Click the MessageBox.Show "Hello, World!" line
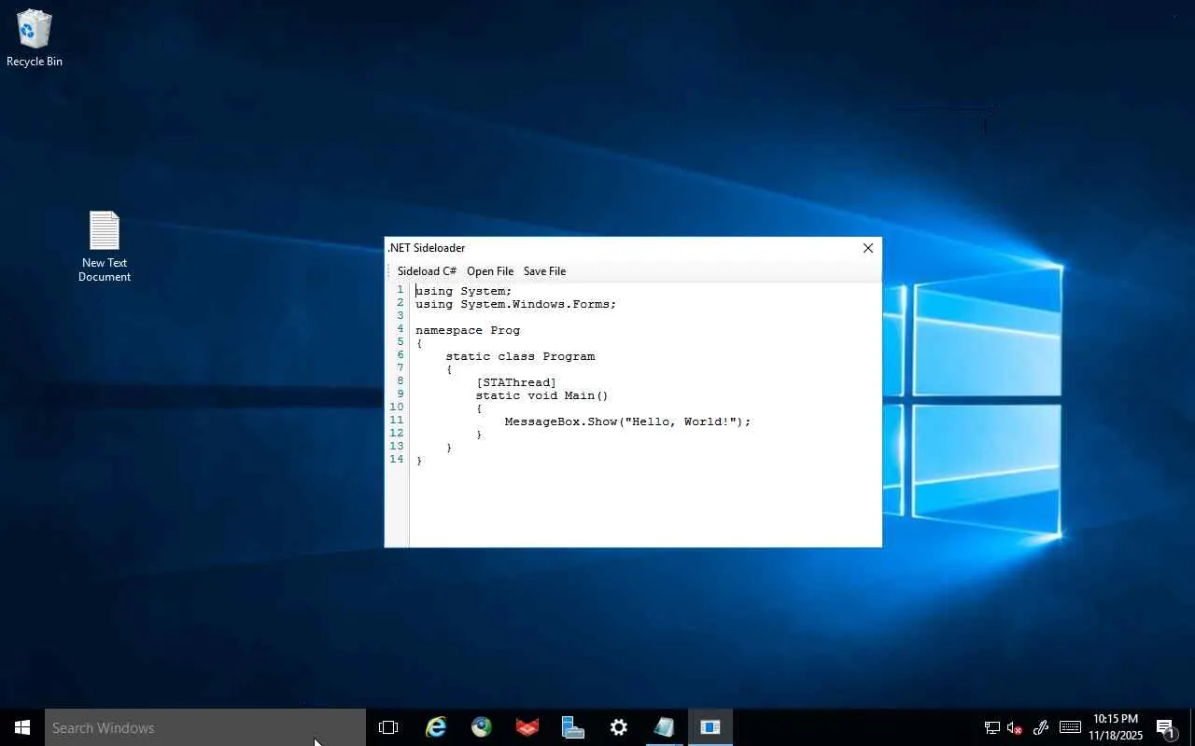Viewport: 1195px width, 746px height. pos(628,421)
